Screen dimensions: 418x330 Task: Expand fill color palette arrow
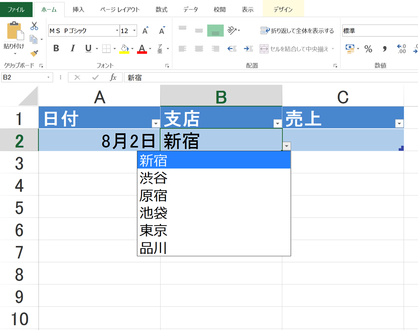tap(132, 49)
